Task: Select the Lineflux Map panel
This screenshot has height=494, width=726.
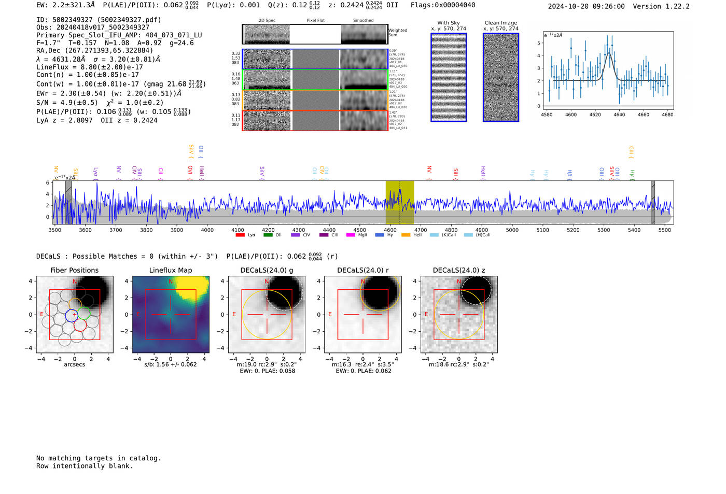Action: coord(171,314)
